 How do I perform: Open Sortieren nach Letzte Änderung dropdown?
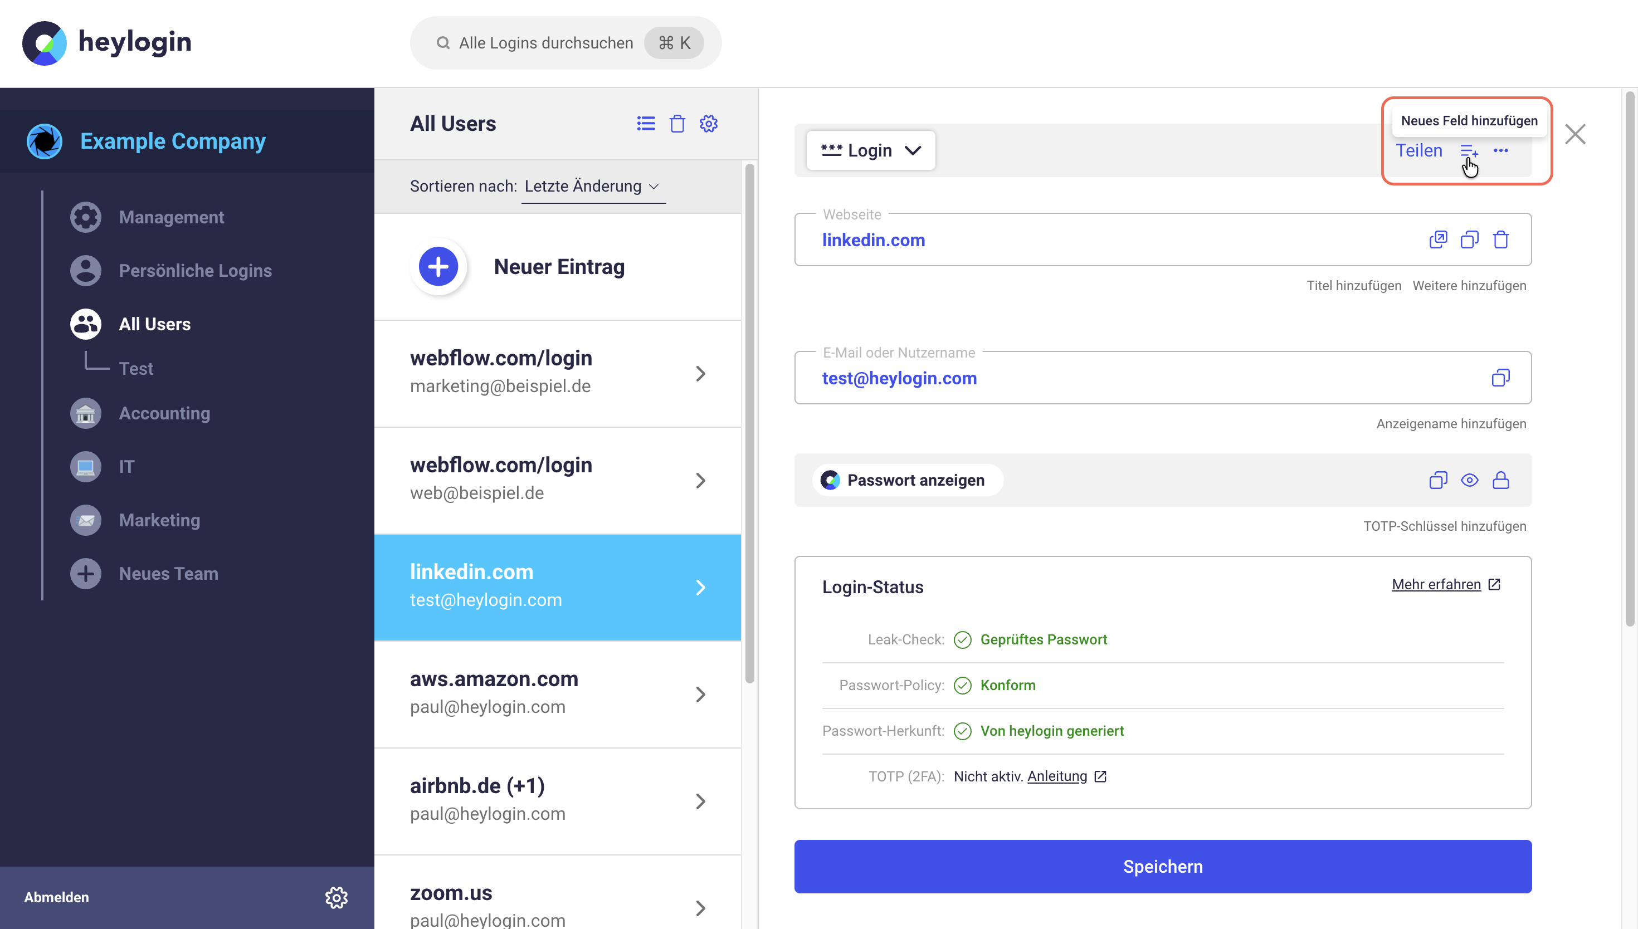tap(592, 187)
